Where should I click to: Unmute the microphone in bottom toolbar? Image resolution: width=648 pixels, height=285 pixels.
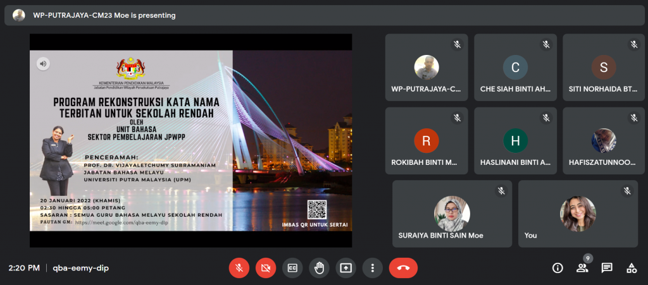pos(239,267)
